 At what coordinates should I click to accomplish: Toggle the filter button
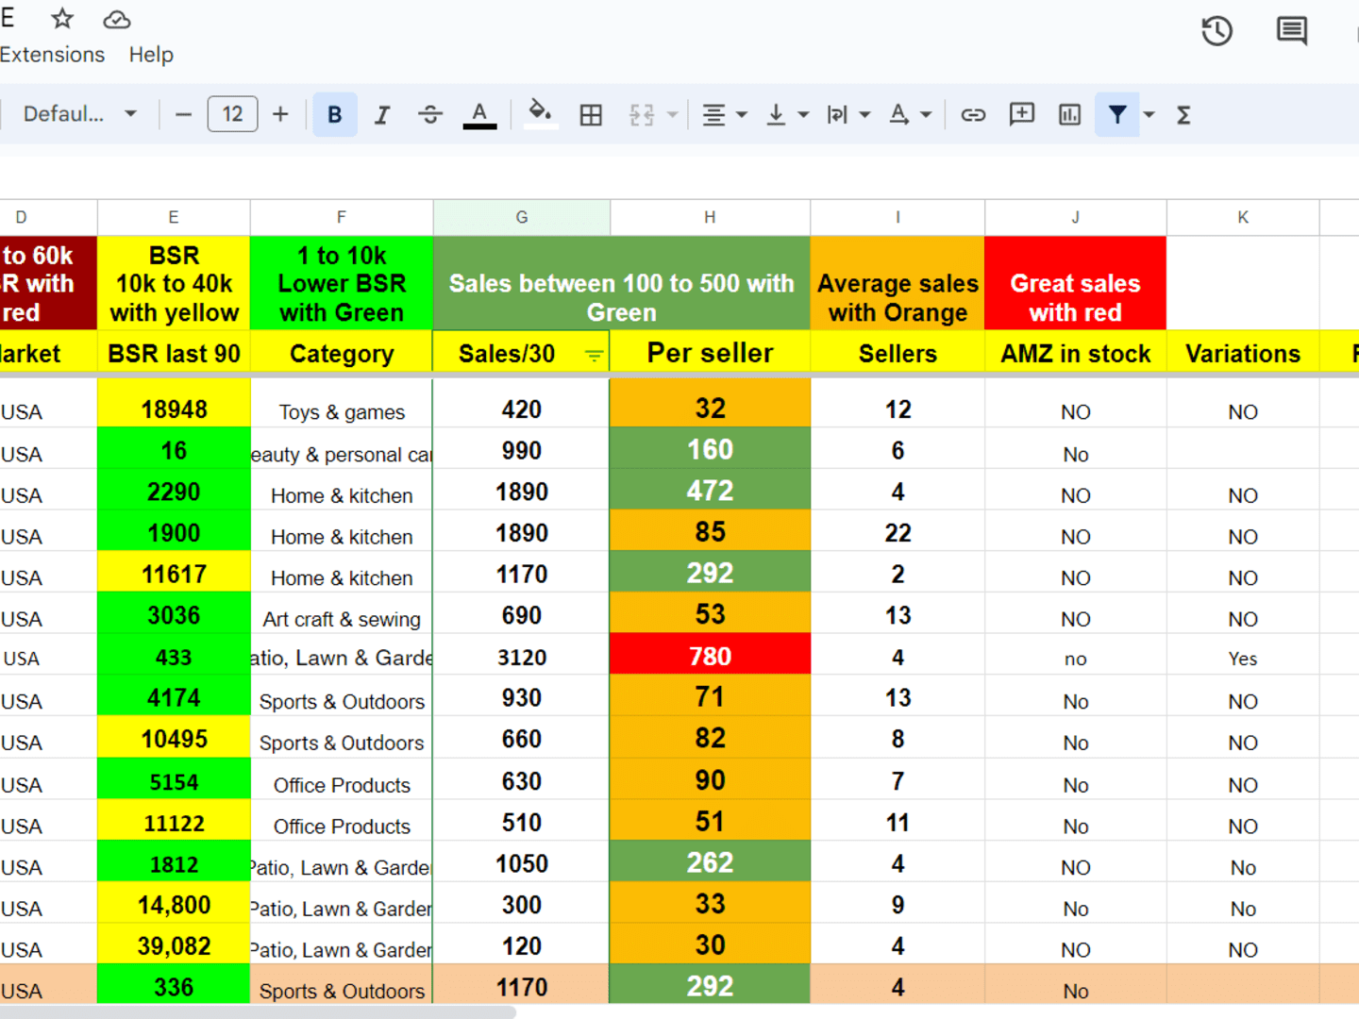[1117, 115]
